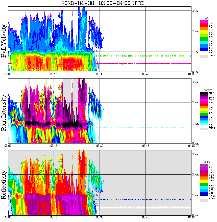The image size is (217, 222).
Task: Select the orange swatch in the m/s legend
Action: point(204,29)
